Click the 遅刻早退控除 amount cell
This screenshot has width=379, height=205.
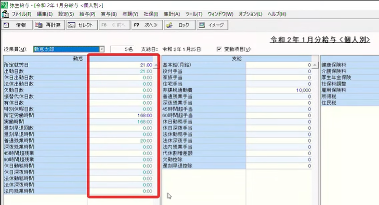[279, 166]
